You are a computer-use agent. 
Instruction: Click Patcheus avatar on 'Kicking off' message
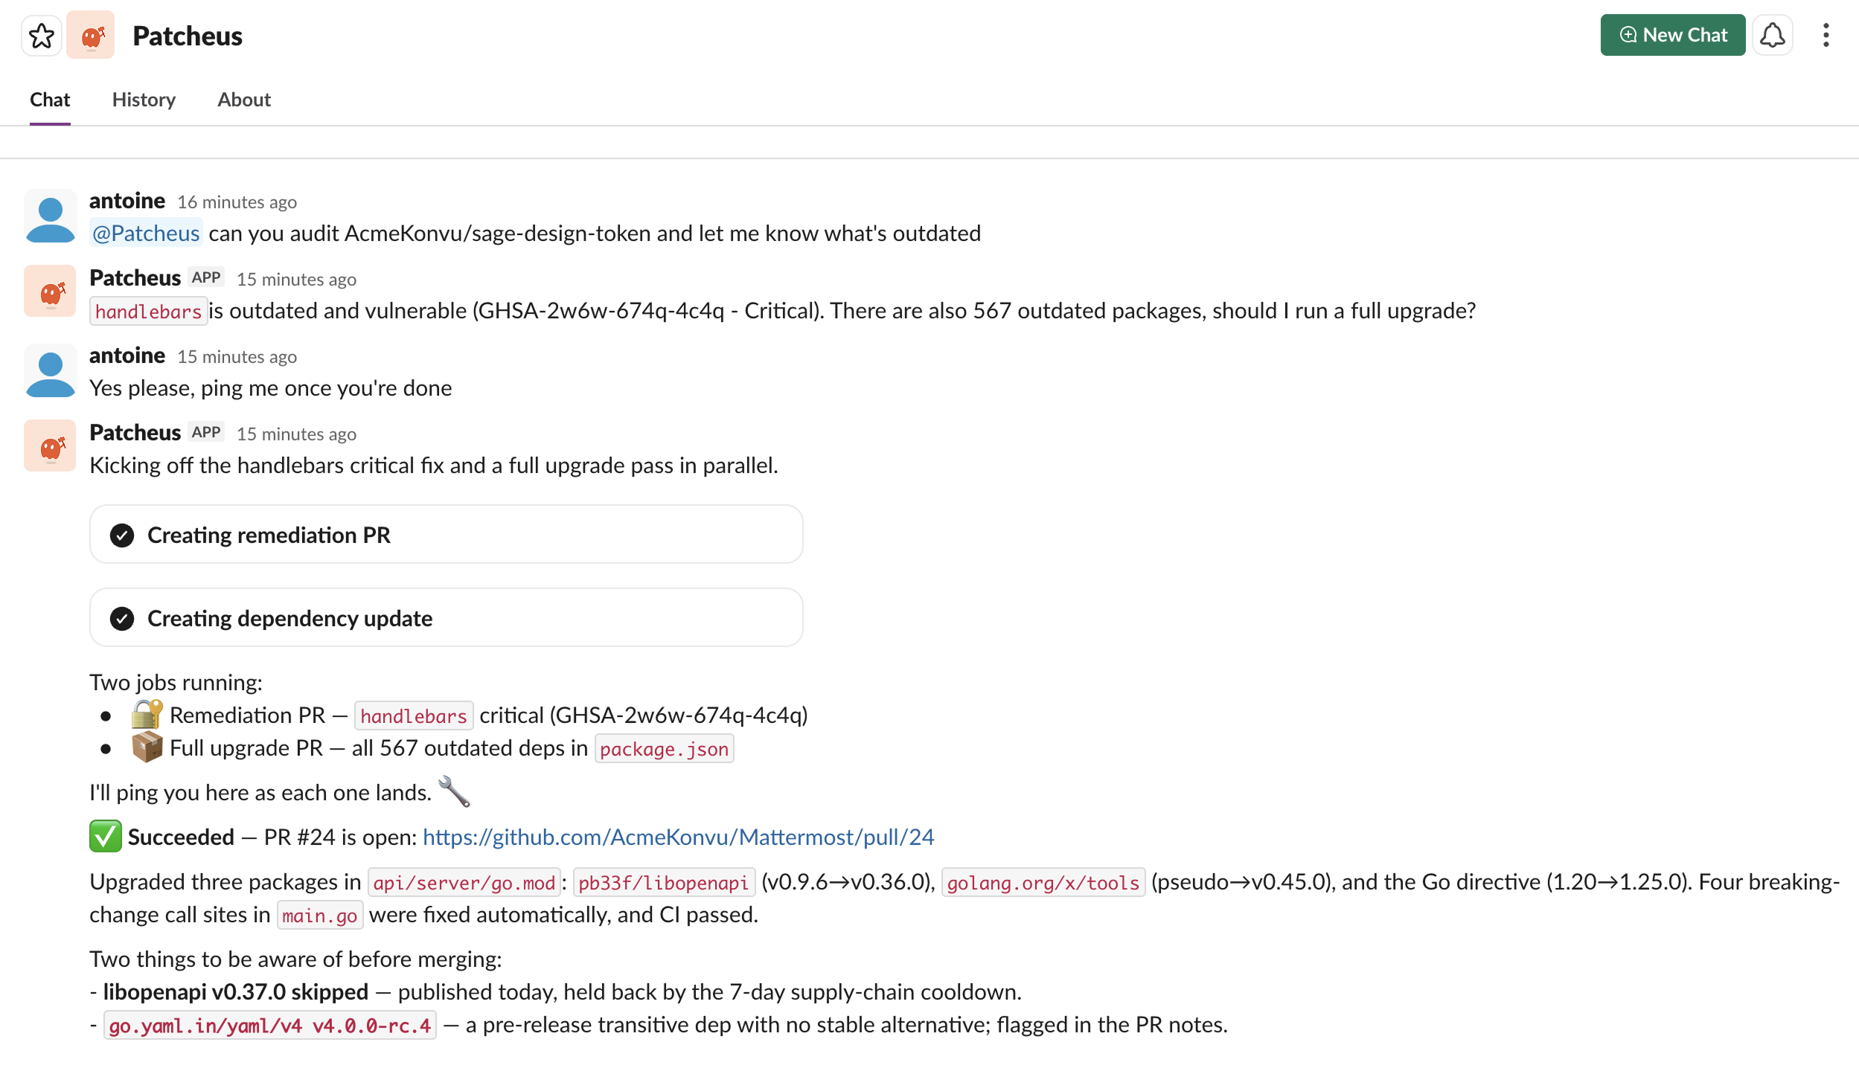tap(50, 446)
